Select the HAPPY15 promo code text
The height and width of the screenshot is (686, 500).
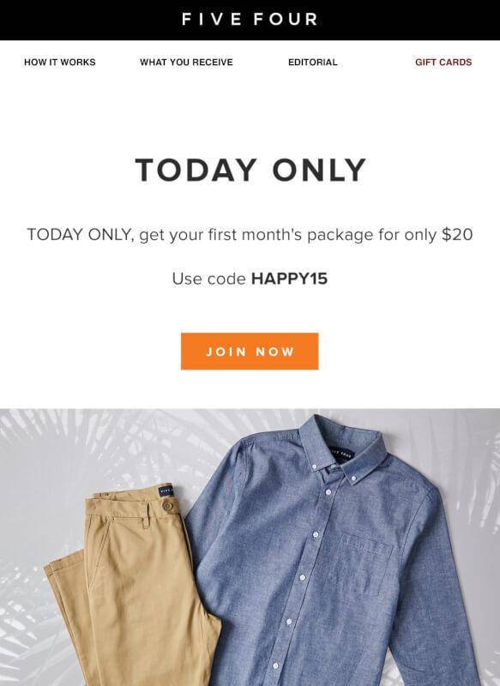pyautogui.click(x=289, y=279)
